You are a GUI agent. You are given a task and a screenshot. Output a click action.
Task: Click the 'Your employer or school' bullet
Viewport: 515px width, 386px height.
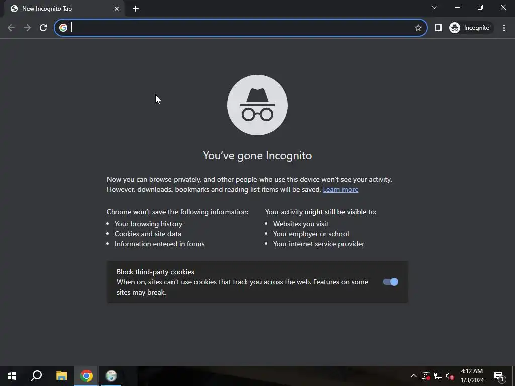(311, 234)
